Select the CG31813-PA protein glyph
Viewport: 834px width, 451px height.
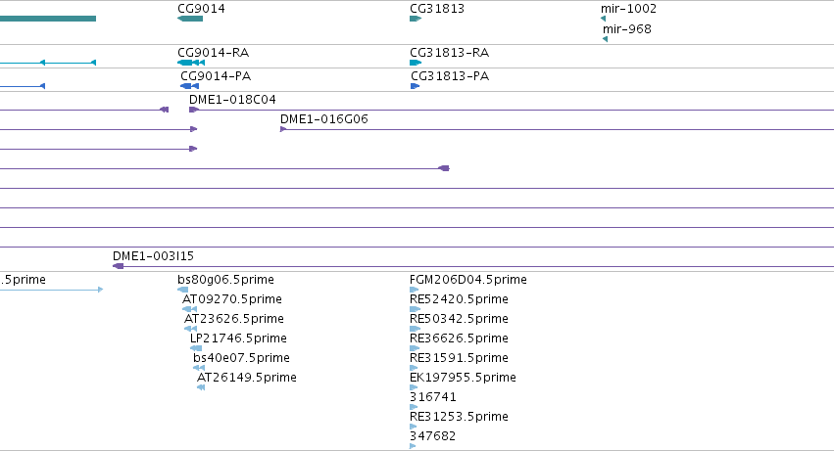point(416,86)
